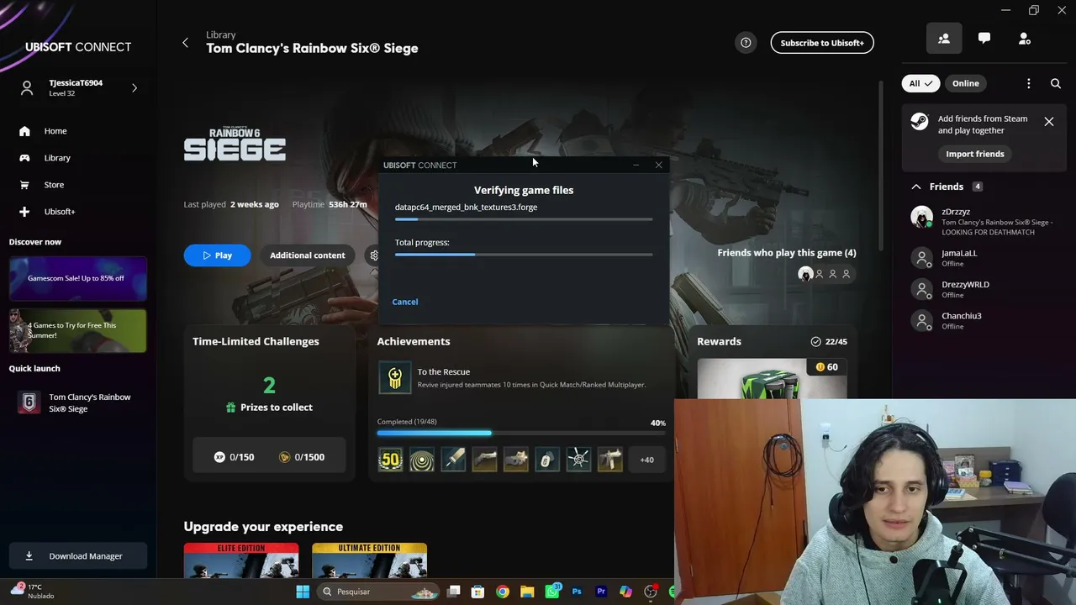Open the concentric rings achievement badge
The width and height of the screenshot is (1076, 605).
point(422,460)
